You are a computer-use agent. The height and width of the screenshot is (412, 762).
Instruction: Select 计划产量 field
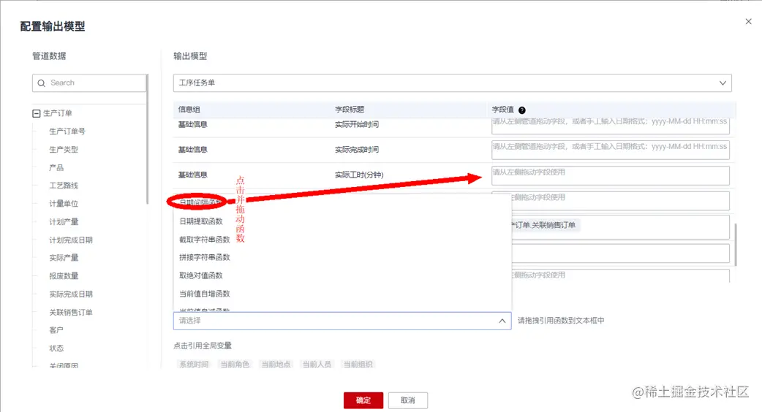(x=64, y=222)
